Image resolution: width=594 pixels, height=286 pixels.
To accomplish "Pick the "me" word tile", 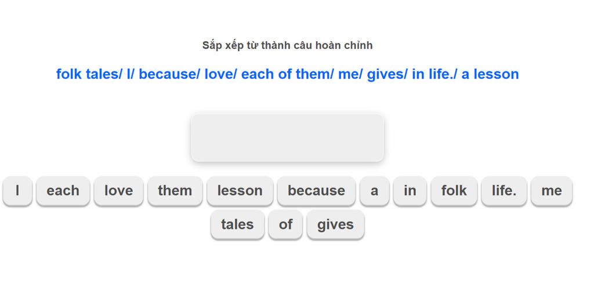I will 551,191.
